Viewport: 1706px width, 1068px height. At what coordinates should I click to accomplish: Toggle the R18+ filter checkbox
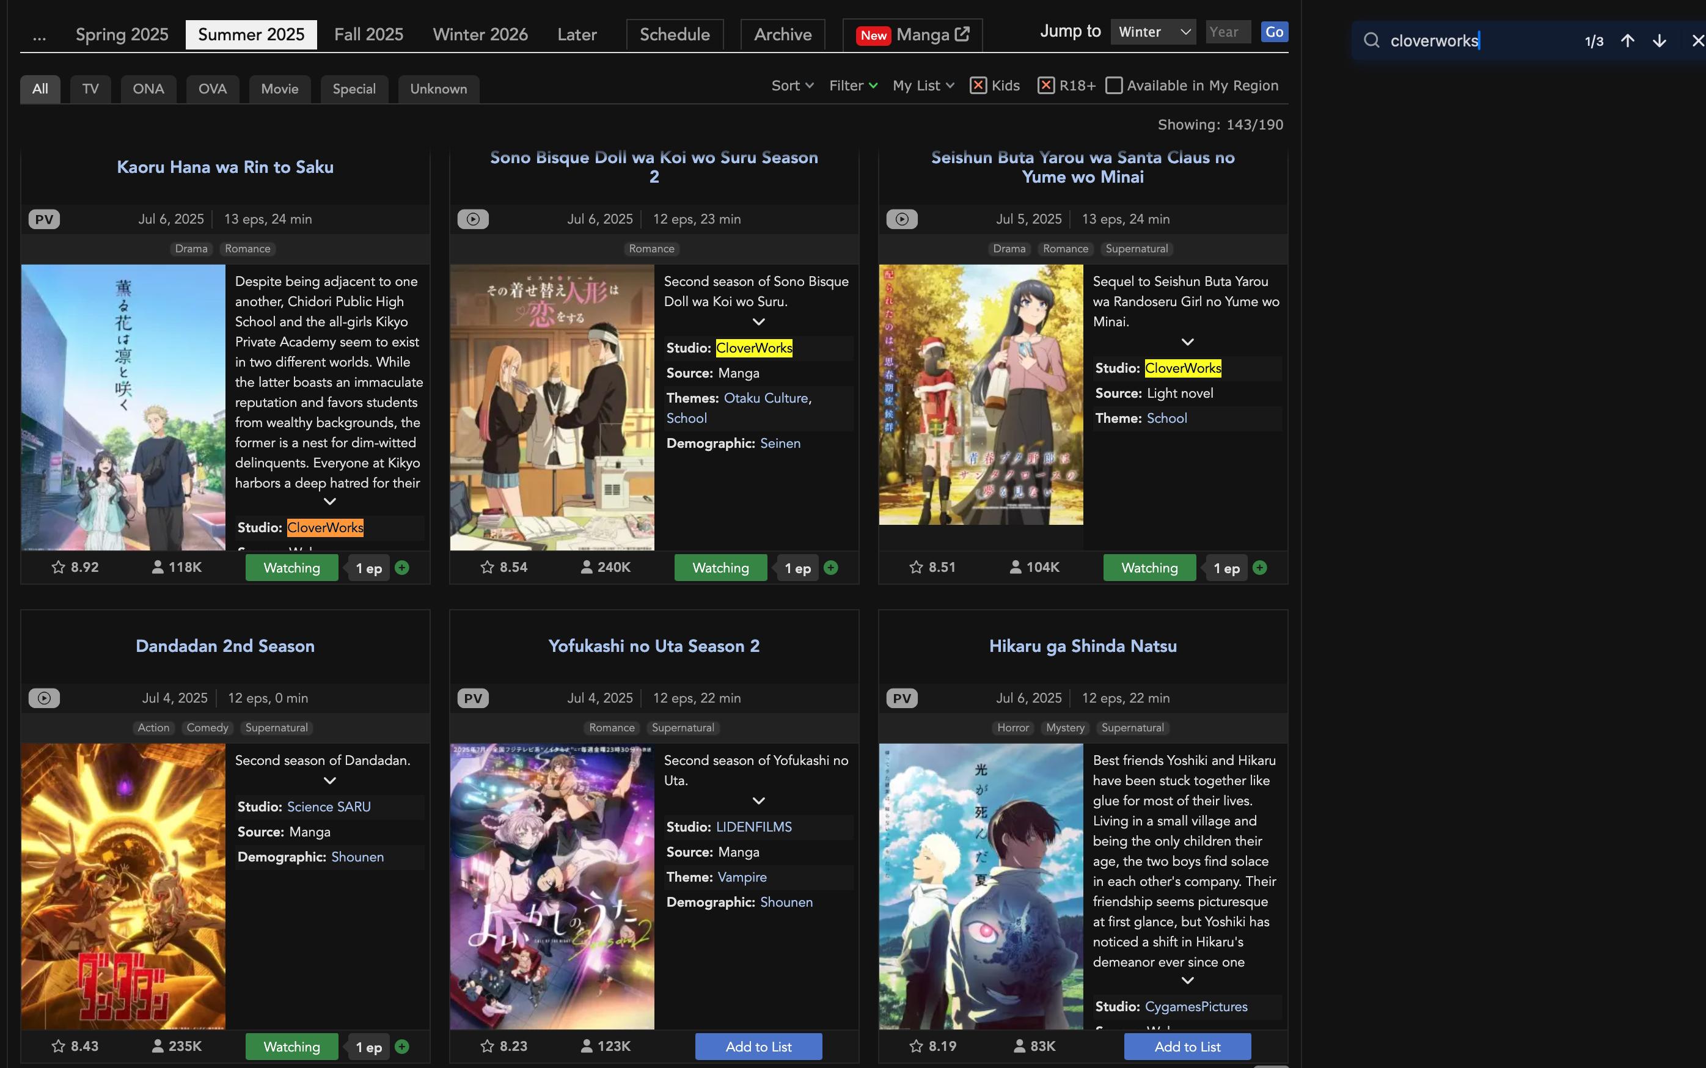coord(1045,86)
